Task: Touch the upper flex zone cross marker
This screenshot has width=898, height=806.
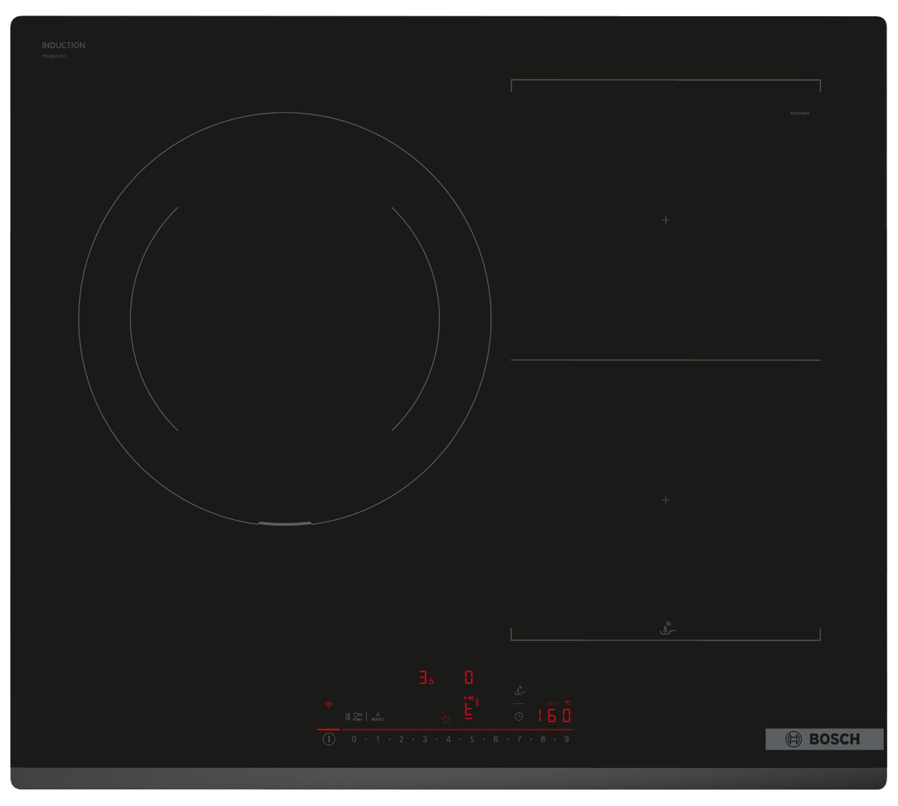Action: [x=666, y=220]
